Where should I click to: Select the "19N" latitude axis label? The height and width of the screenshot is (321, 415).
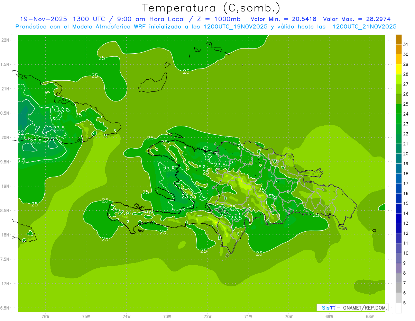5,186
